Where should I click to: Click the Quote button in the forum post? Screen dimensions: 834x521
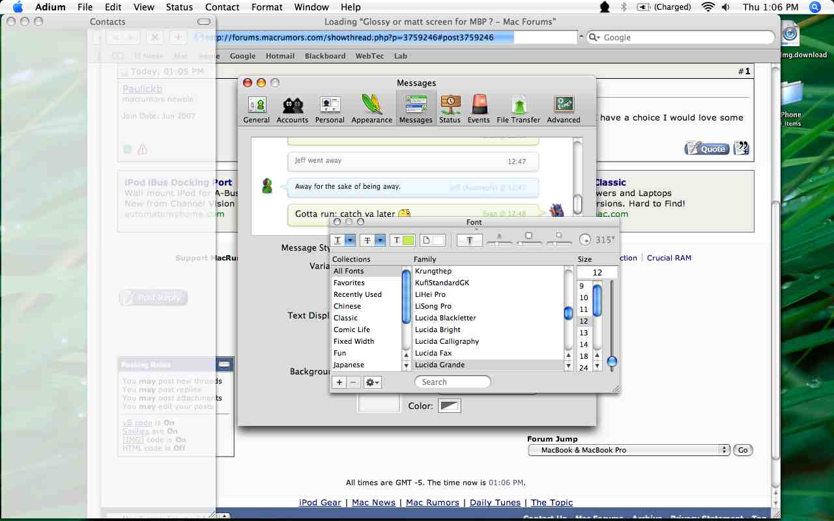(706, 148)
